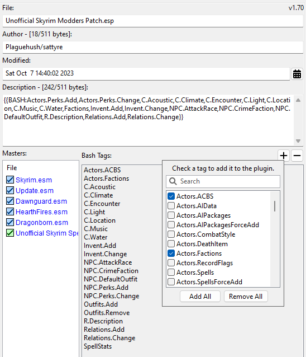
Task: Select Outfits.Add in the Bash Tags list
Action: tap(101, 304)
